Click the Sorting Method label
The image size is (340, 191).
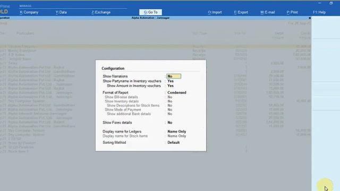pyautogui.click(x=114, y=143)
